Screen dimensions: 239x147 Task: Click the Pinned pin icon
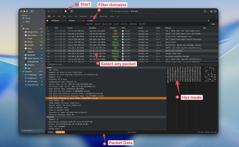point(24,18)
